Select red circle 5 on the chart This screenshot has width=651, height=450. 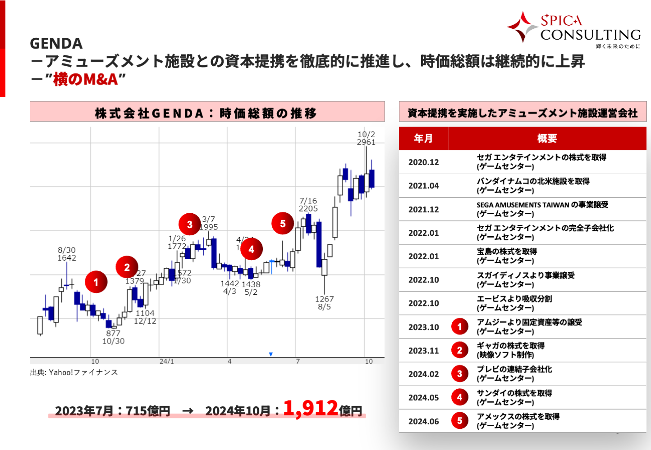(x=283, y=224)
